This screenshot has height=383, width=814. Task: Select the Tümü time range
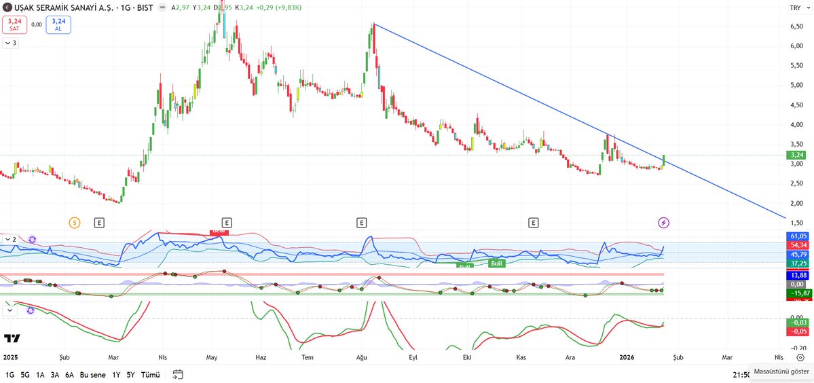click(151, 375)
